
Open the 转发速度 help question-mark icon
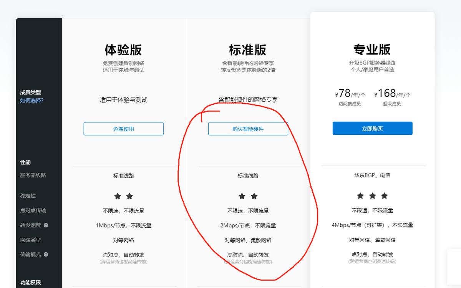(46, 225)
